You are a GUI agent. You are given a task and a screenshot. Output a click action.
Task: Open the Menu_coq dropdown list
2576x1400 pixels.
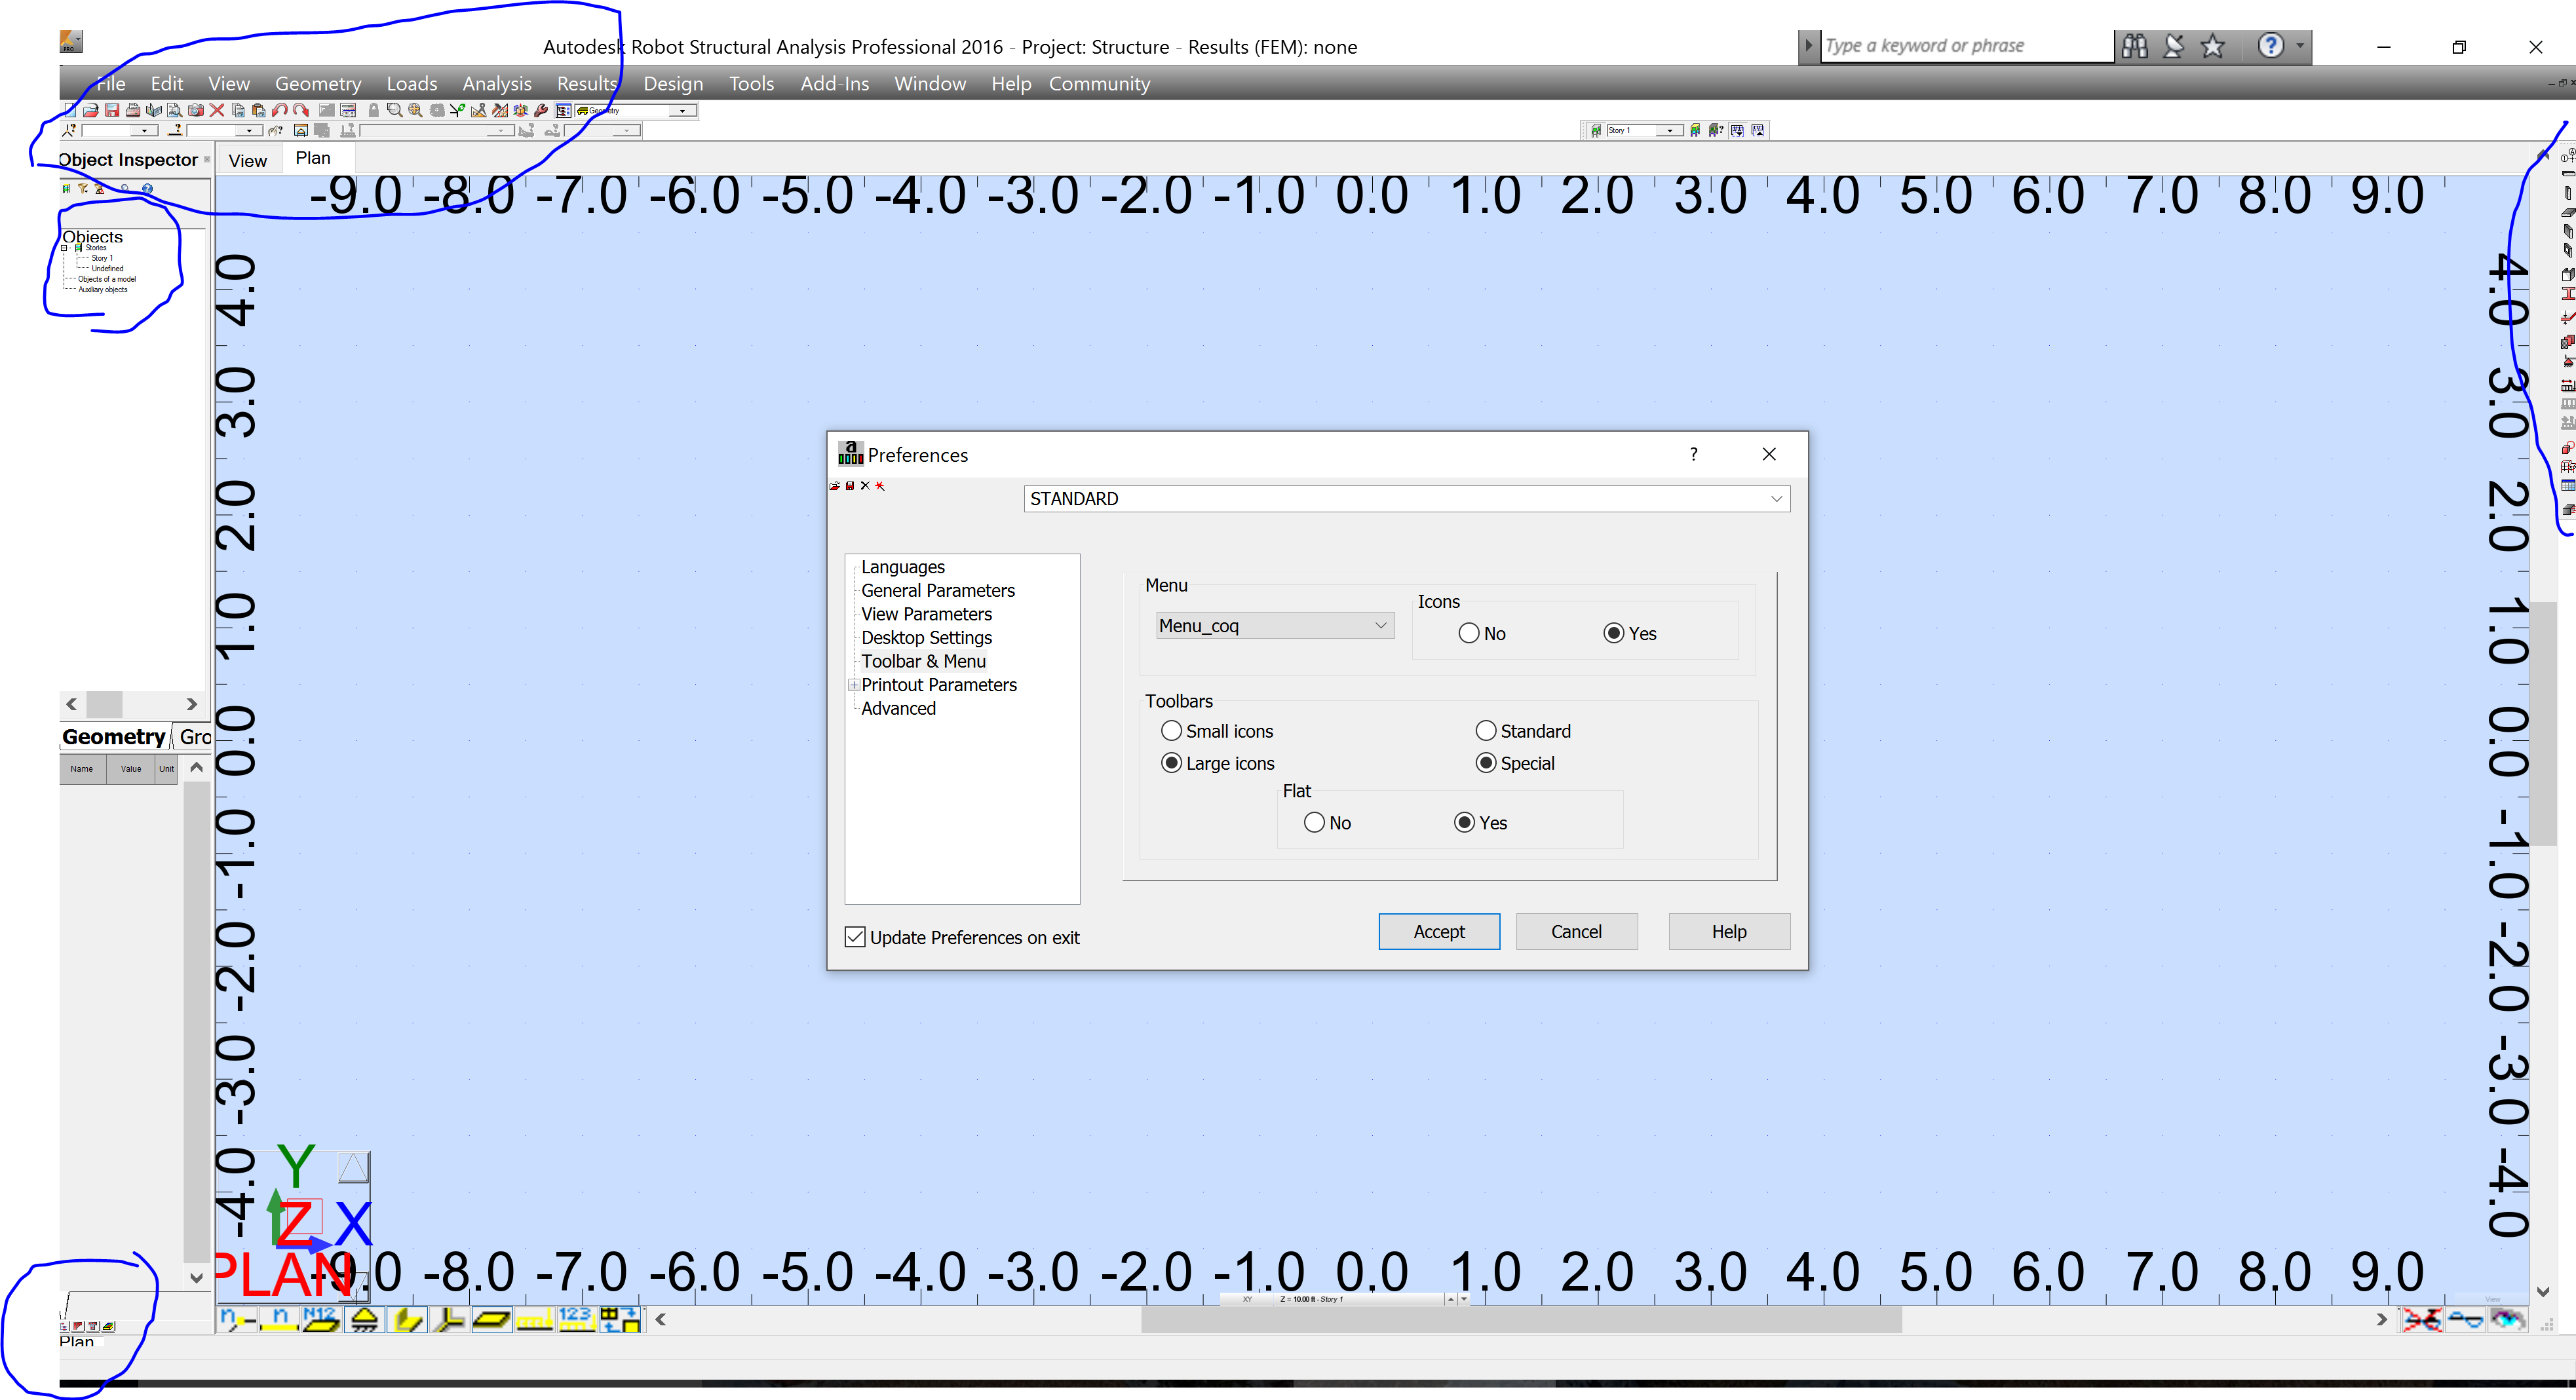(x=1380, y=625)
